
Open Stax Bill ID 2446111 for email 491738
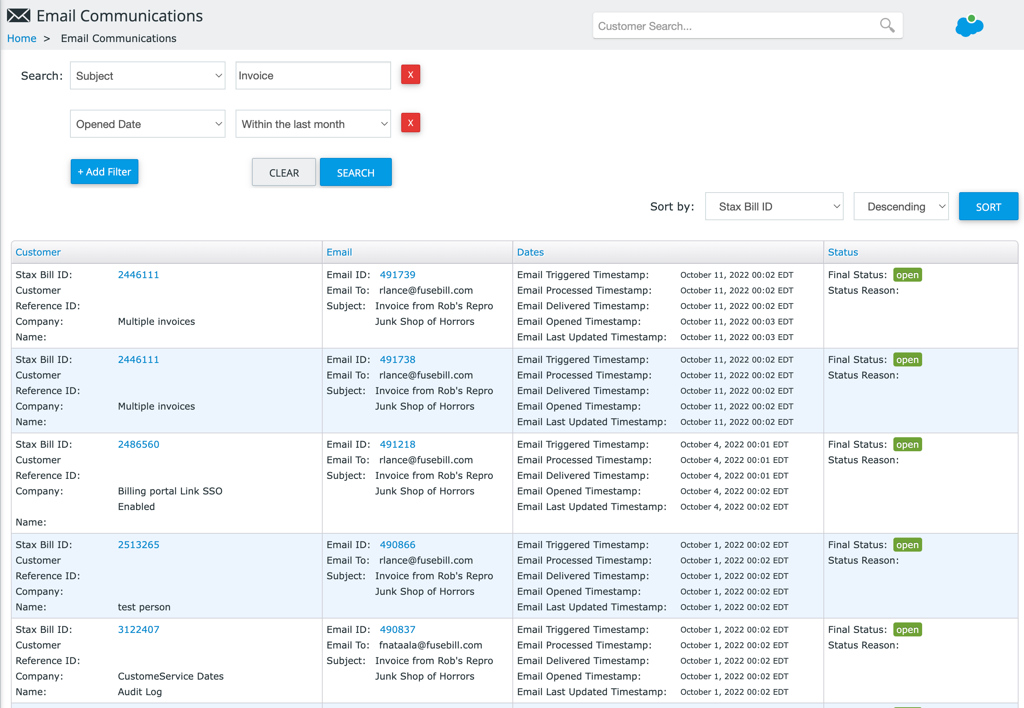(138, 360)
